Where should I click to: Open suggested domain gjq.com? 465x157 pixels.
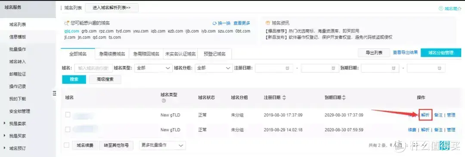pos(71,31)
